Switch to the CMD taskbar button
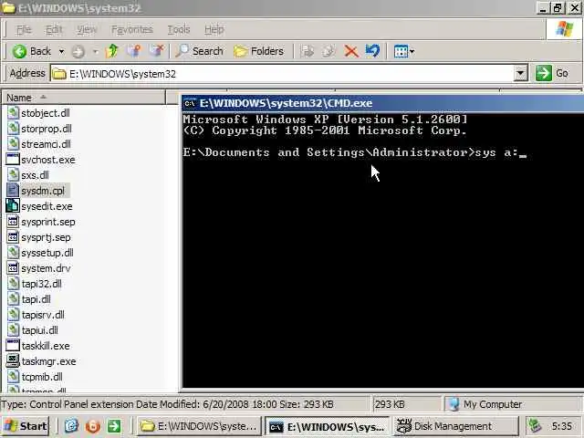The image size is (584, 438). tap(327, 426)
